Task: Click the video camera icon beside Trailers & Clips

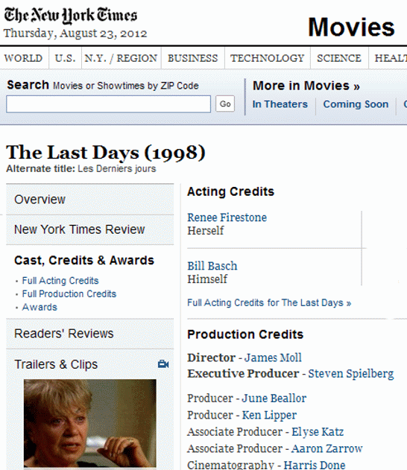Action: coord(163,364)
